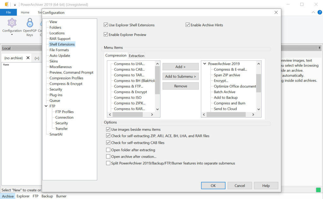
Task: Collapse the ribbon using the chevron arrow
Action: [313, 12]
